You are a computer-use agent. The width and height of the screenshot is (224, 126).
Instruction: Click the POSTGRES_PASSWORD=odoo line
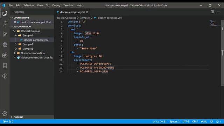[97, 68]
